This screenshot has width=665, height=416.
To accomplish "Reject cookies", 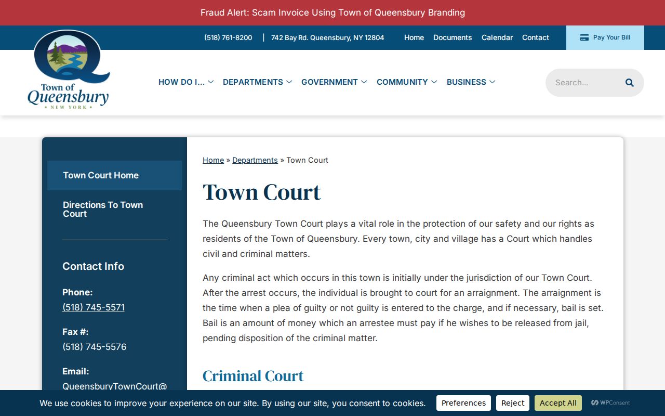I will click(513, 403).
